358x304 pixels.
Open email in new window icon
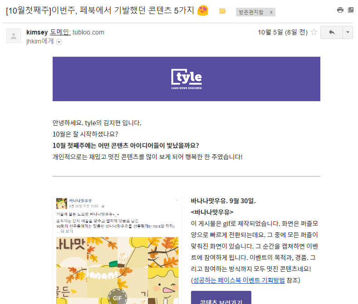click(351, 10)
